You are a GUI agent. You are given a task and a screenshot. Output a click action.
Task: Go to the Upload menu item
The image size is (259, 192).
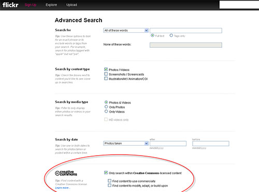(71, 5)
